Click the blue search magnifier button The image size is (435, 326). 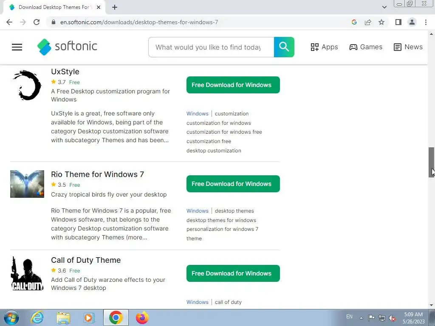click(284, 47)
